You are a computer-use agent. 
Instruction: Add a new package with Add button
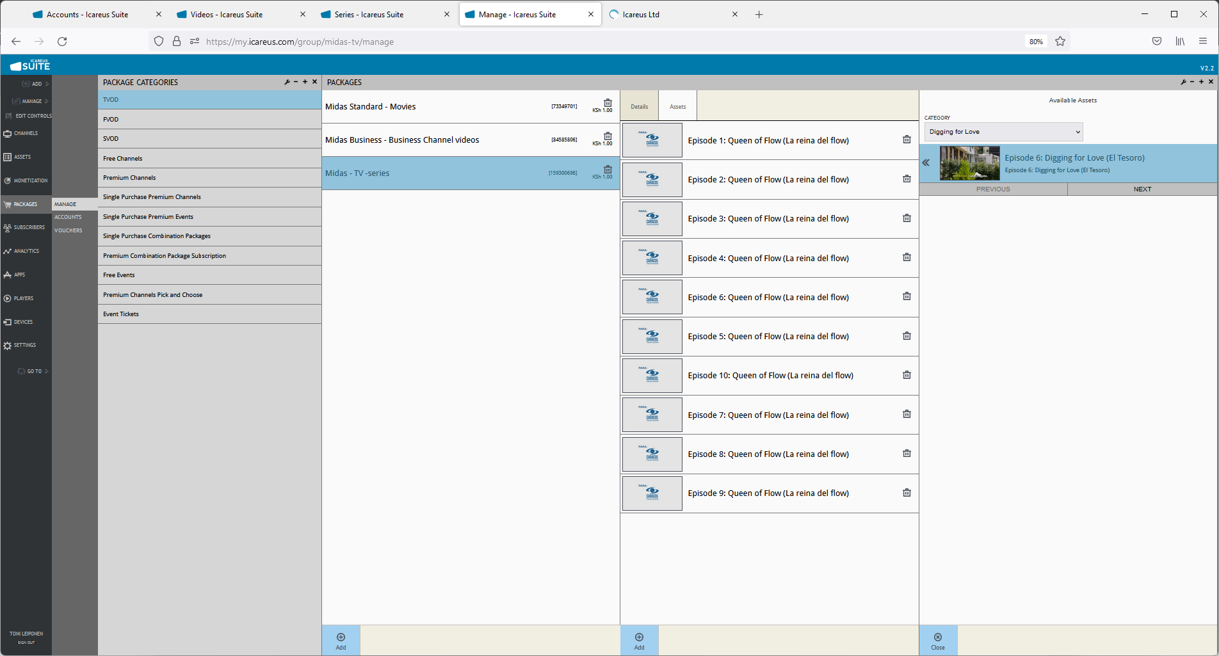click(x=341, y=641)
